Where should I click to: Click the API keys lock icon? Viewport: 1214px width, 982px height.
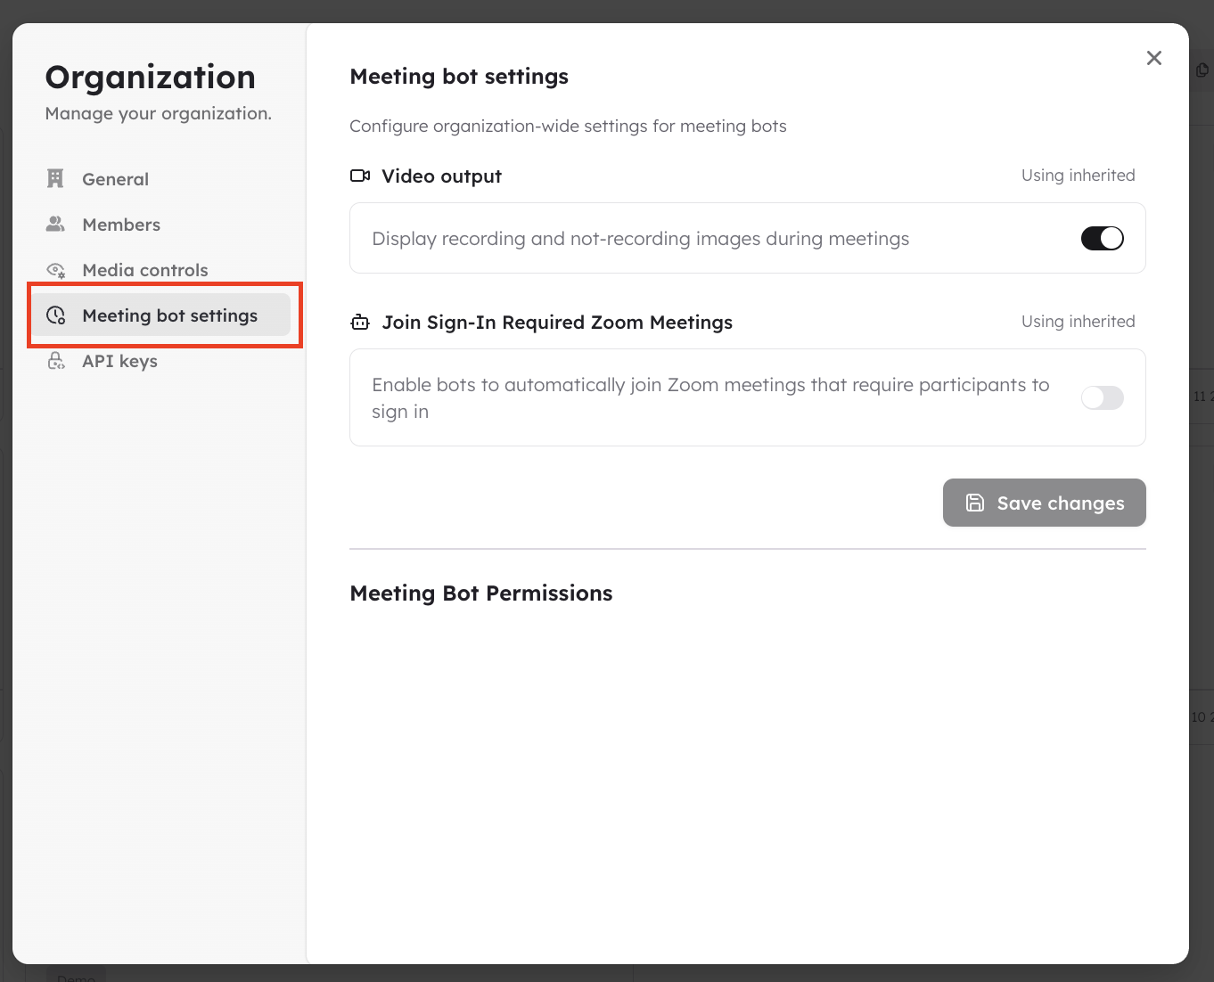click(56, 361)
